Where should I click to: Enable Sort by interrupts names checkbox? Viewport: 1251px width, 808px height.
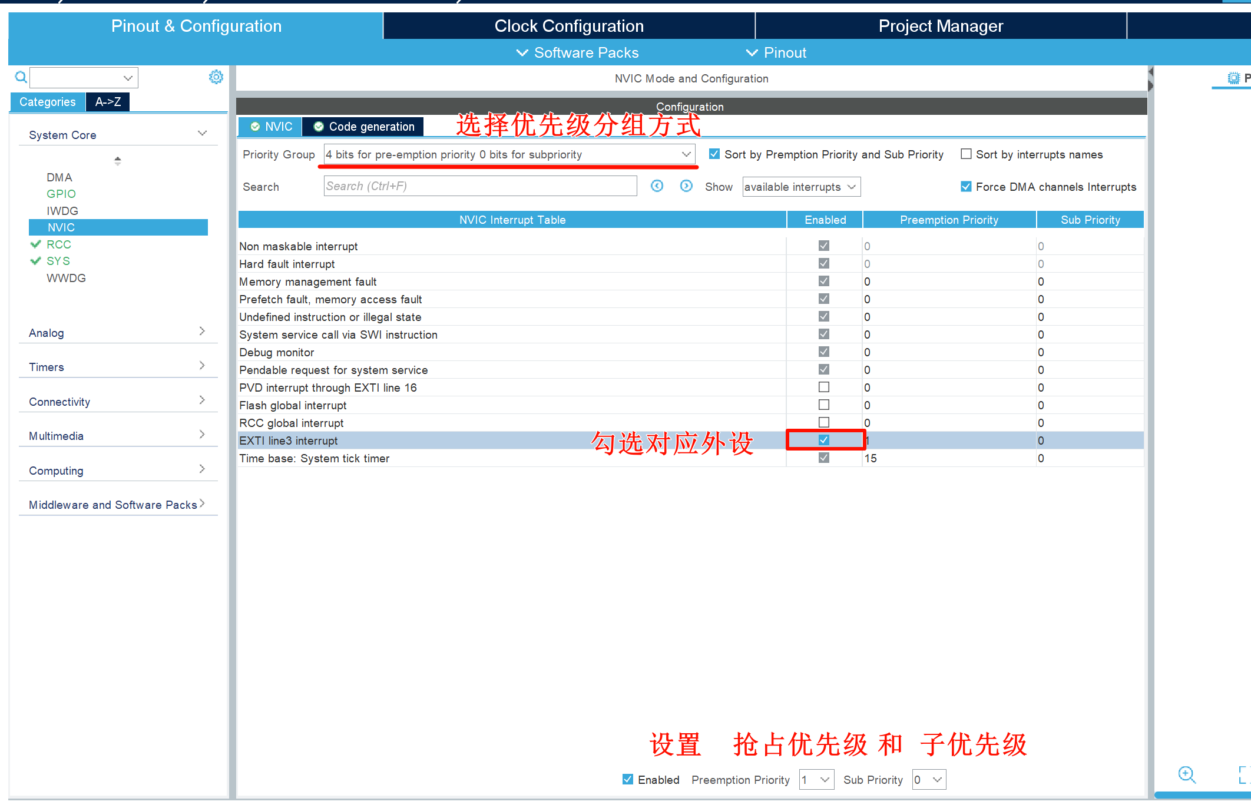(x=966, y=154)
